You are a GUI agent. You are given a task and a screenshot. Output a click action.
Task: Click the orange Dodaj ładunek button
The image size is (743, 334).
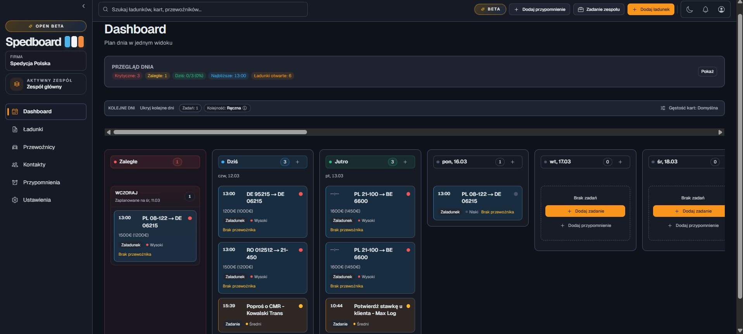click(651, 9)
